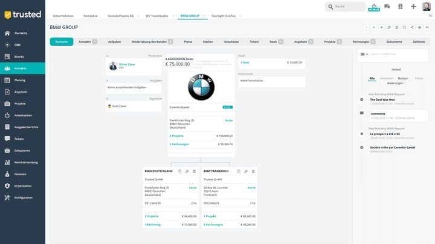Start the time tracking timer icon

point(374,7)
